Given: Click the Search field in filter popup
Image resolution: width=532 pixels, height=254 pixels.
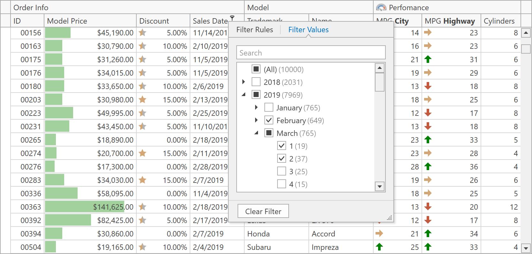Looking at the screenshot, I should 311,53.
